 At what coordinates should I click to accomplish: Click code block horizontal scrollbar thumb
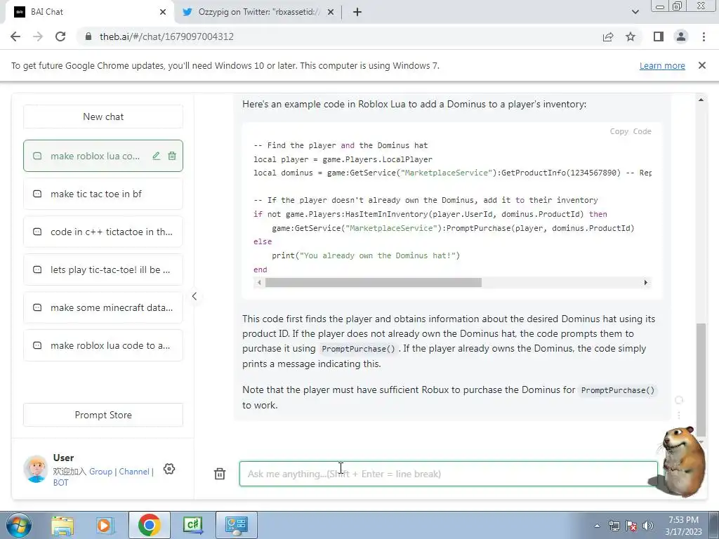point(374,283)
